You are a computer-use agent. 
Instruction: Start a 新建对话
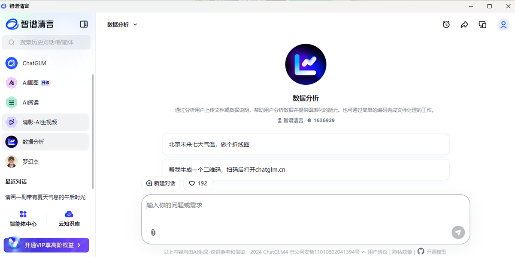click(161, 183)
